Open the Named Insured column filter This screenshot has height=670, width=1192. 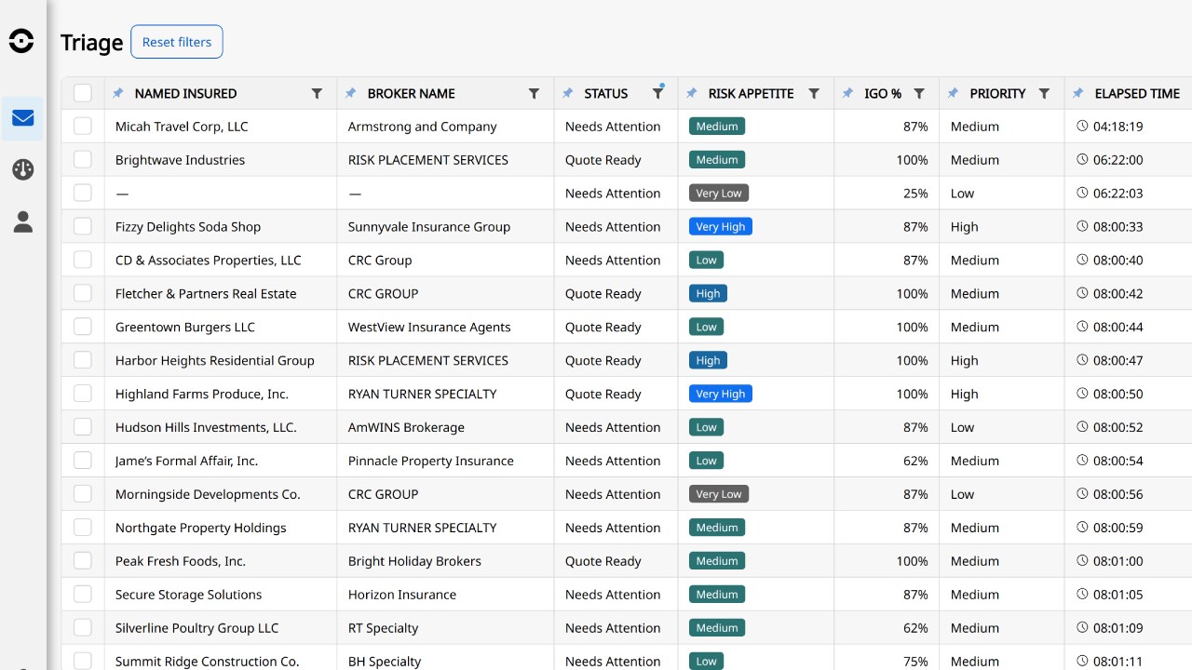click(x=317, y=93)
